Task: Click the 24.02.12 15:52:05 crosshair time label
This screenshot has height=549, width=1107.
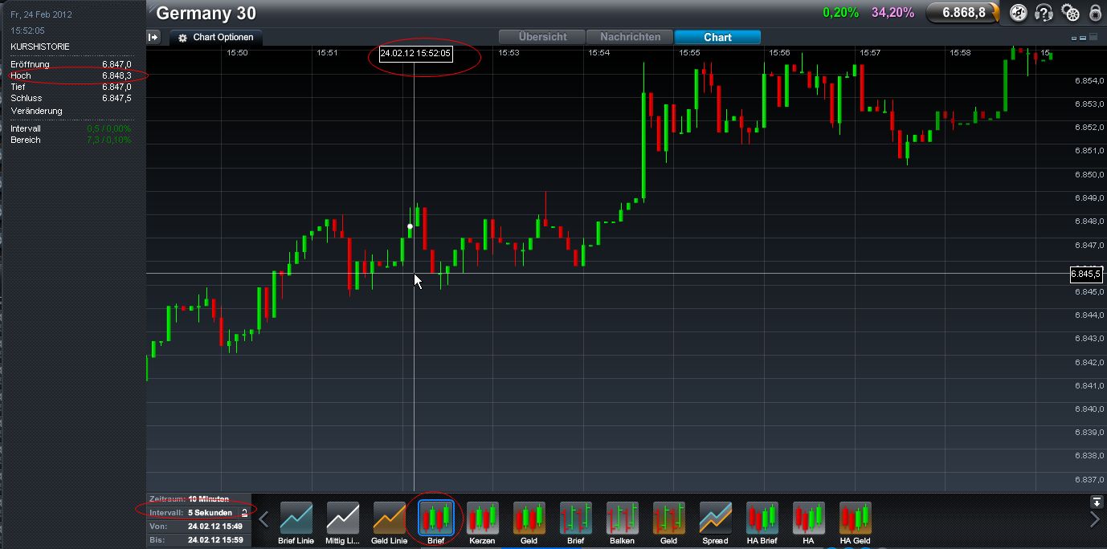Action: [416, 54]
